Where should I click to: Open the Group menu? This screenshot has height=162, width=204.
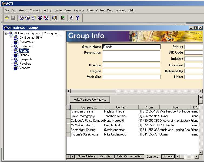pyautogui.click(x=23, y=10)
